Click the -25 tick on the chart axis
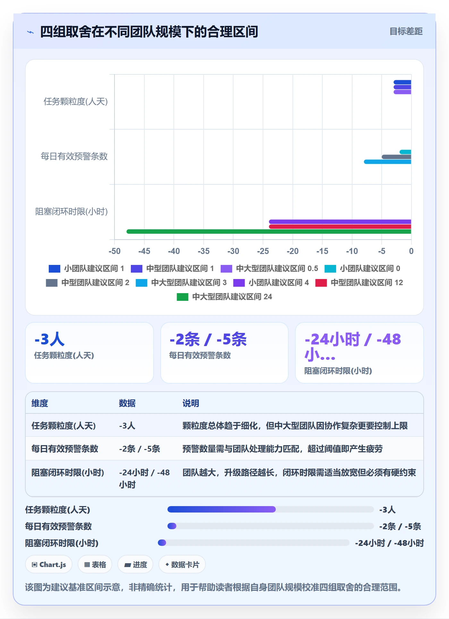Image resolution: width=449 pixels, height=619 pixels. [x=263, y=251]
